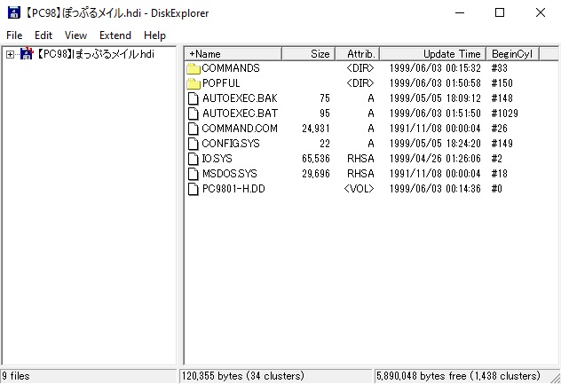Open the View menu

[76, 35]
